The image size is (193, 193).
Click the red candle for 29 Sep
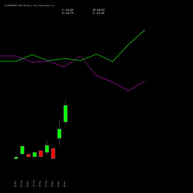[53, 154]
